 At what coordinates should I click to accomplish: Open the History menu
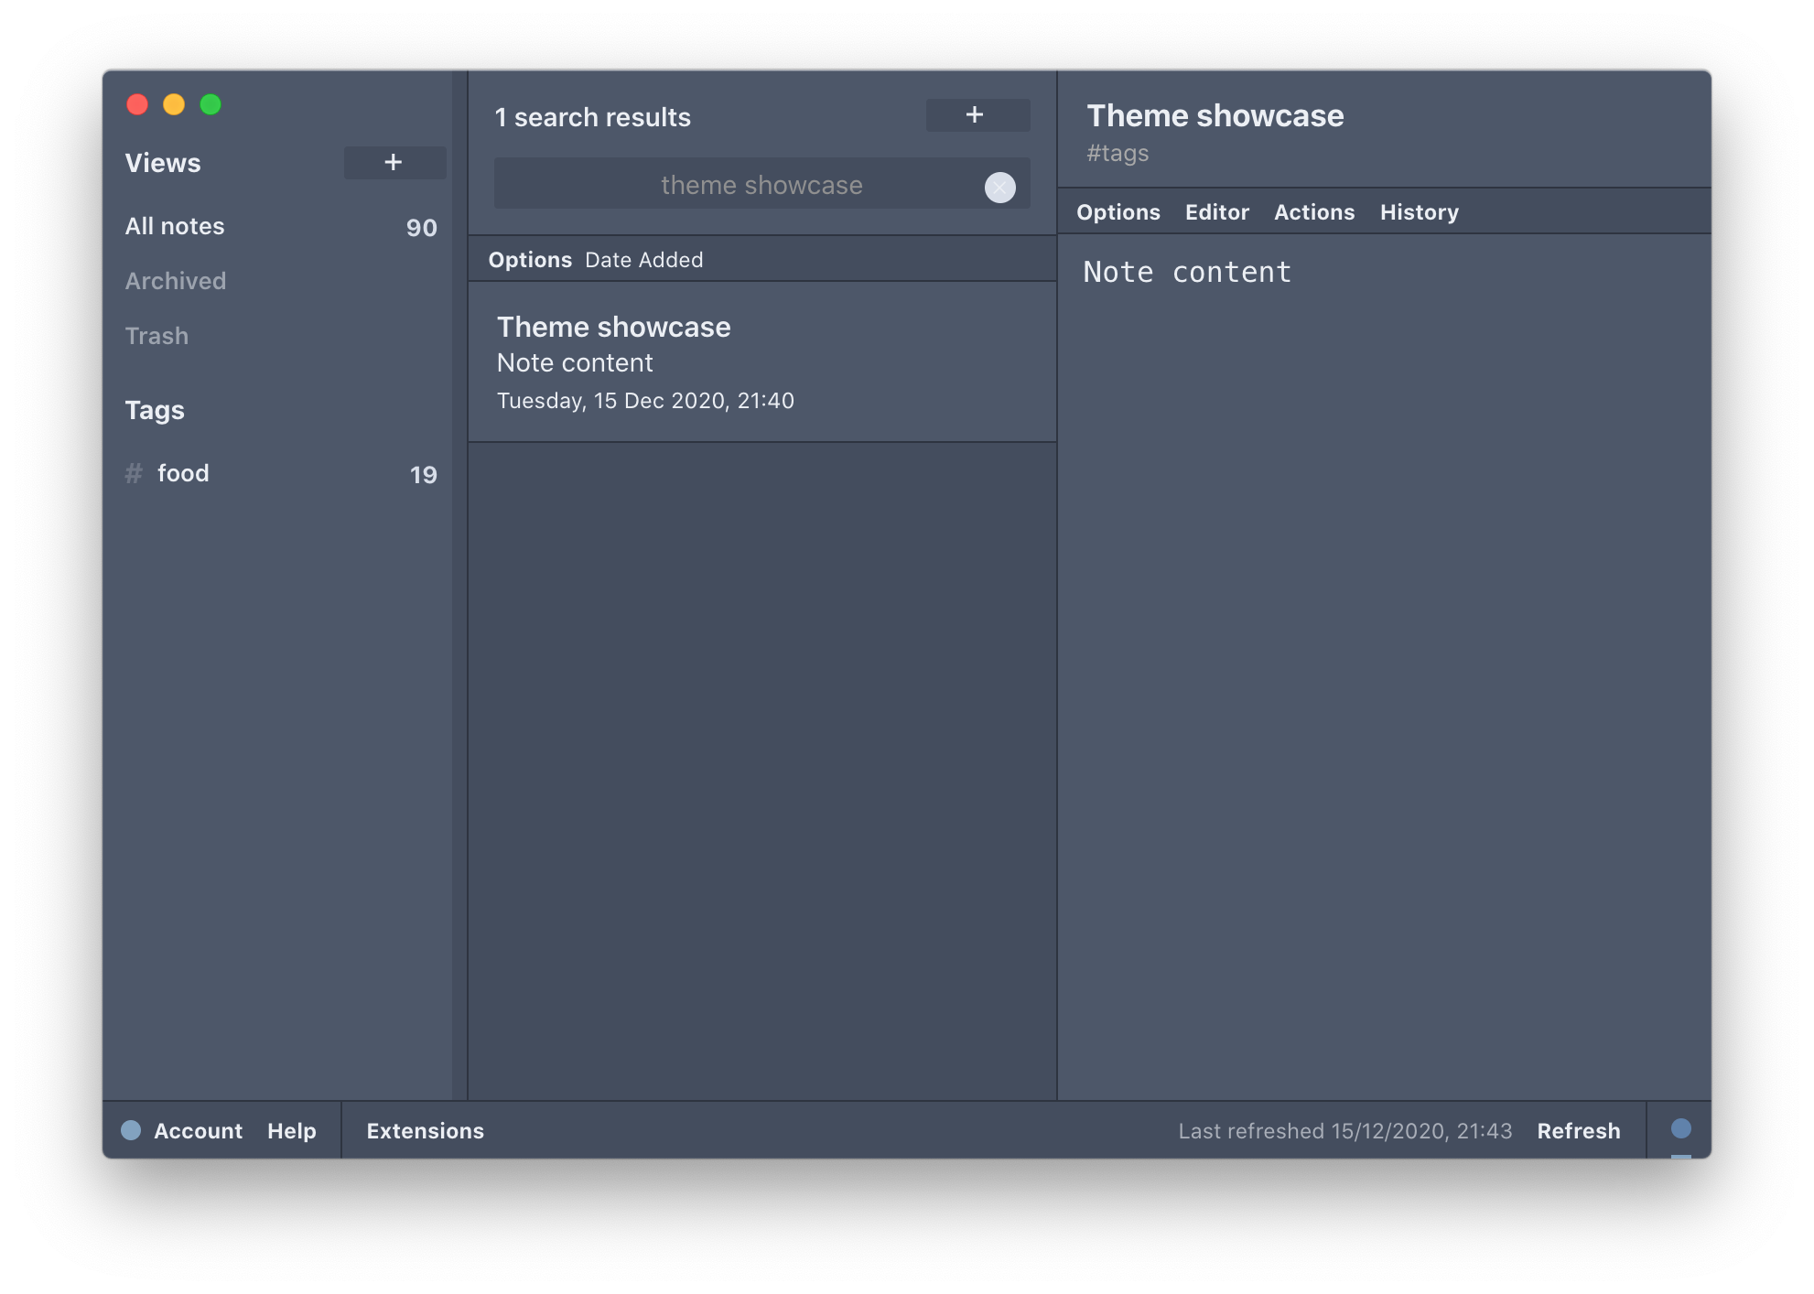pos(1419,212)
